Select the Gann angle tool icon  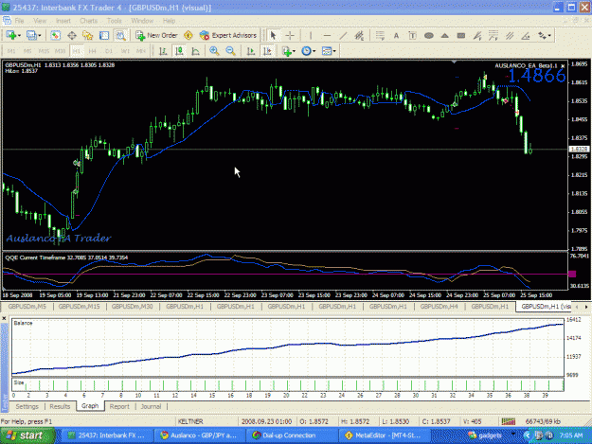pyautogui.click(x=526, y=35)
